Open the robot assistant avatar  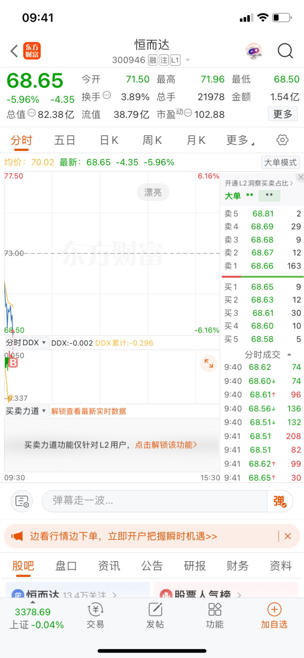254,51
